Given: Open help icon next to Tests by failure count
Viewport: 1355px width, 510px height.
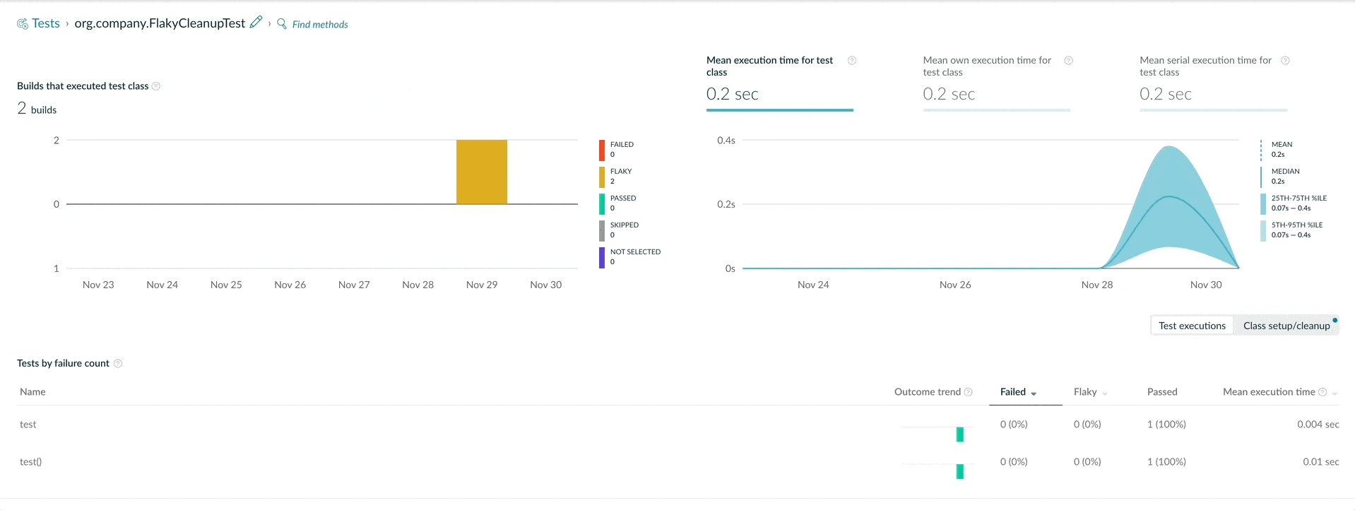Looking at the screenshot, I should pos(118,364).
